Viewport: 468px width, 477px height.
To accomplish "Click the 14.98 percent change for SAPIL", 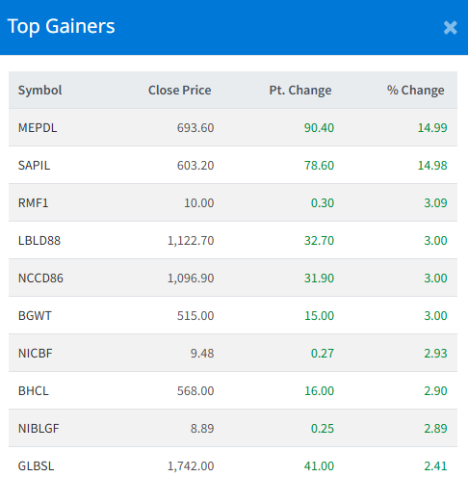I will pyautogui.click(x=432, y=166).
